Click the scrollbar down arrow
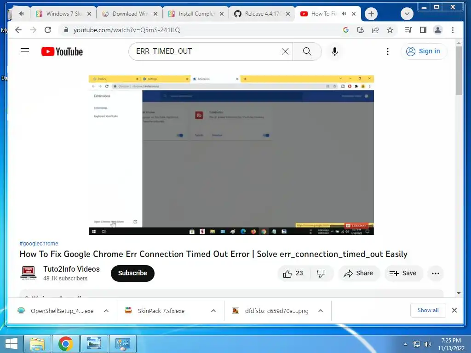 459,293
